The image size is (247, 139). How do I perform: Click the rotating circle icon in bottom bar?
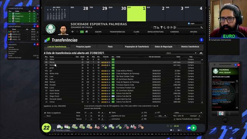pos(104,126)
